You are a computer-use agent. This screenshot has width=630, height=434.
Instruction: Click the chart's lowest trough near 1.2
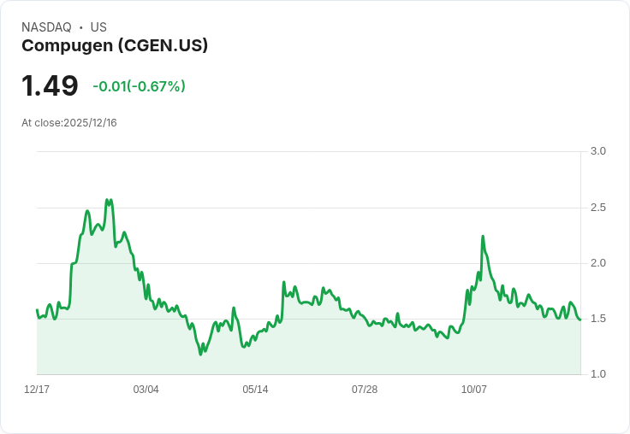tap(200, 355)
